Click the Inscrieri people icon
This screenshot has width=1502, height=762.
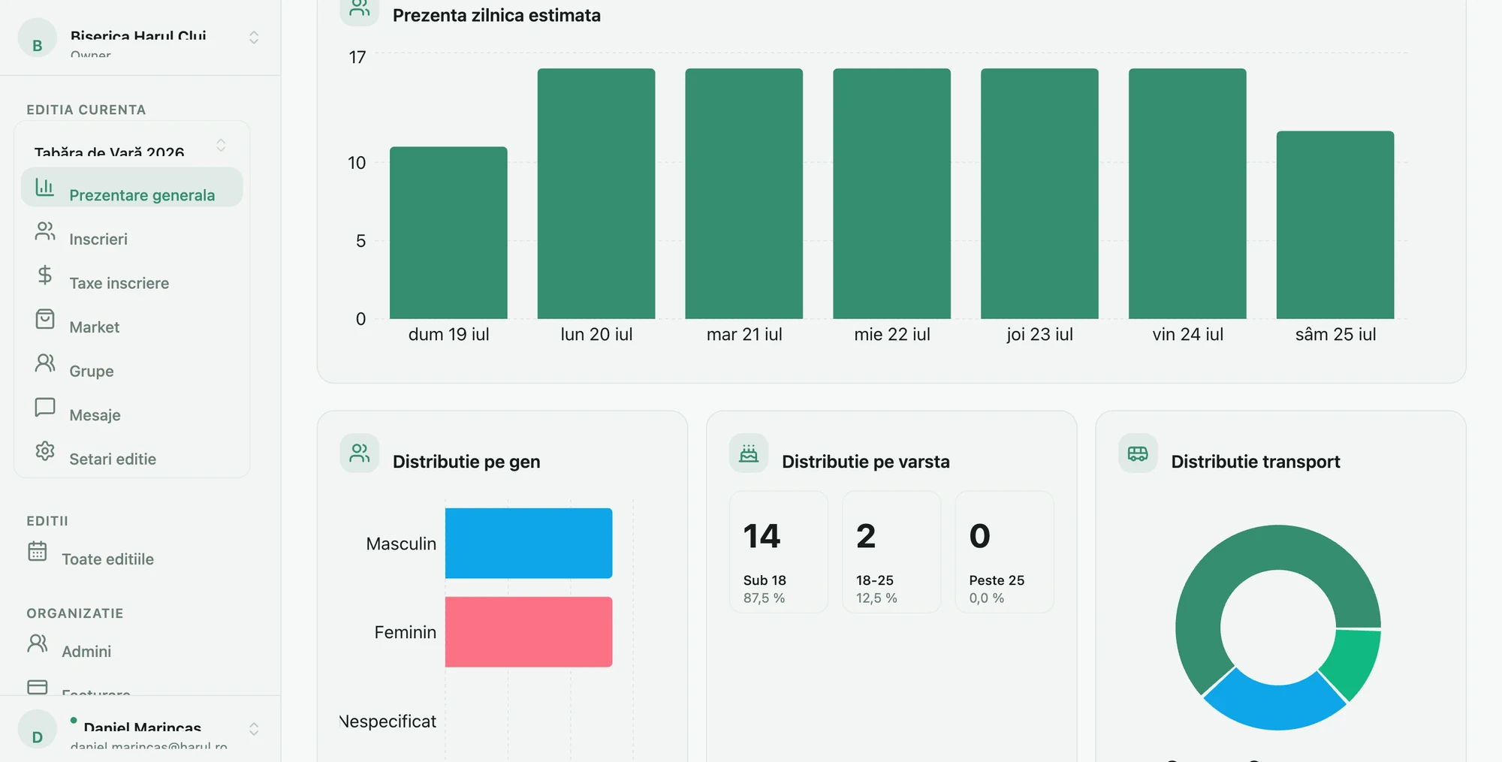tap(45, 231)
